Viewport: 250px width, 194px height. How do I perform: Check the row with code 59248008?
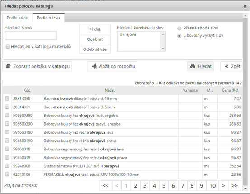7,166
